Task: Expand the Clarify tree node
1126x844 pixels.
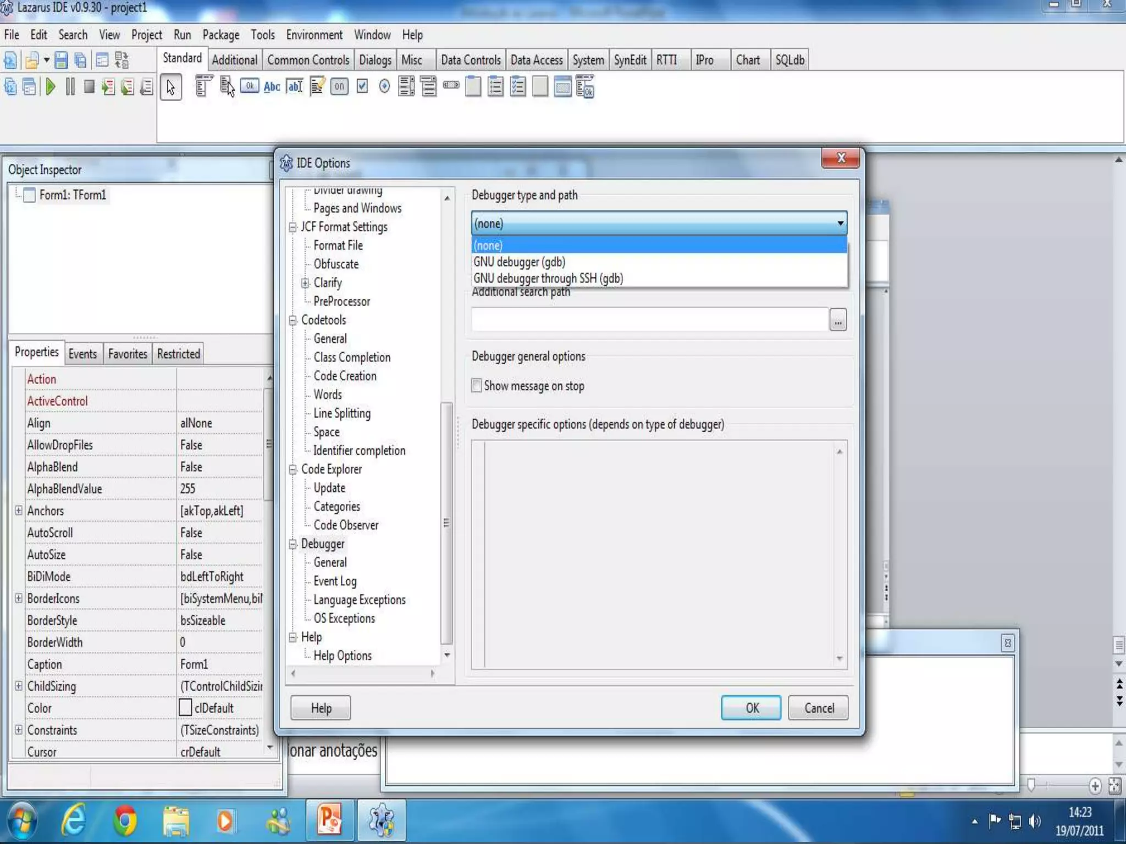Action: (305, 283)
